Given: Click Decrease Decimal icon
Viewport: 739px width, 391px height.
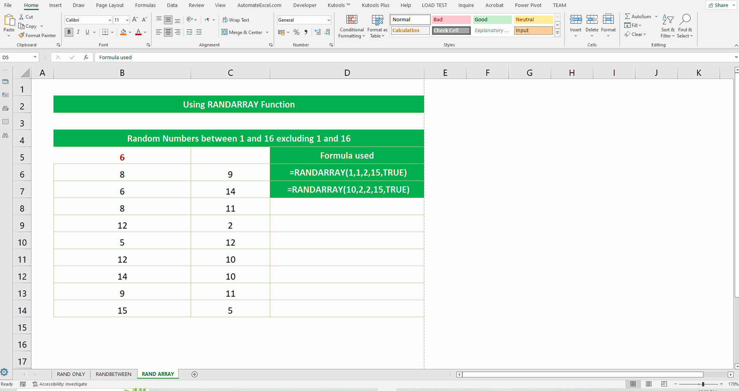Looking at the screenshot, I should [x=327, y=32].
